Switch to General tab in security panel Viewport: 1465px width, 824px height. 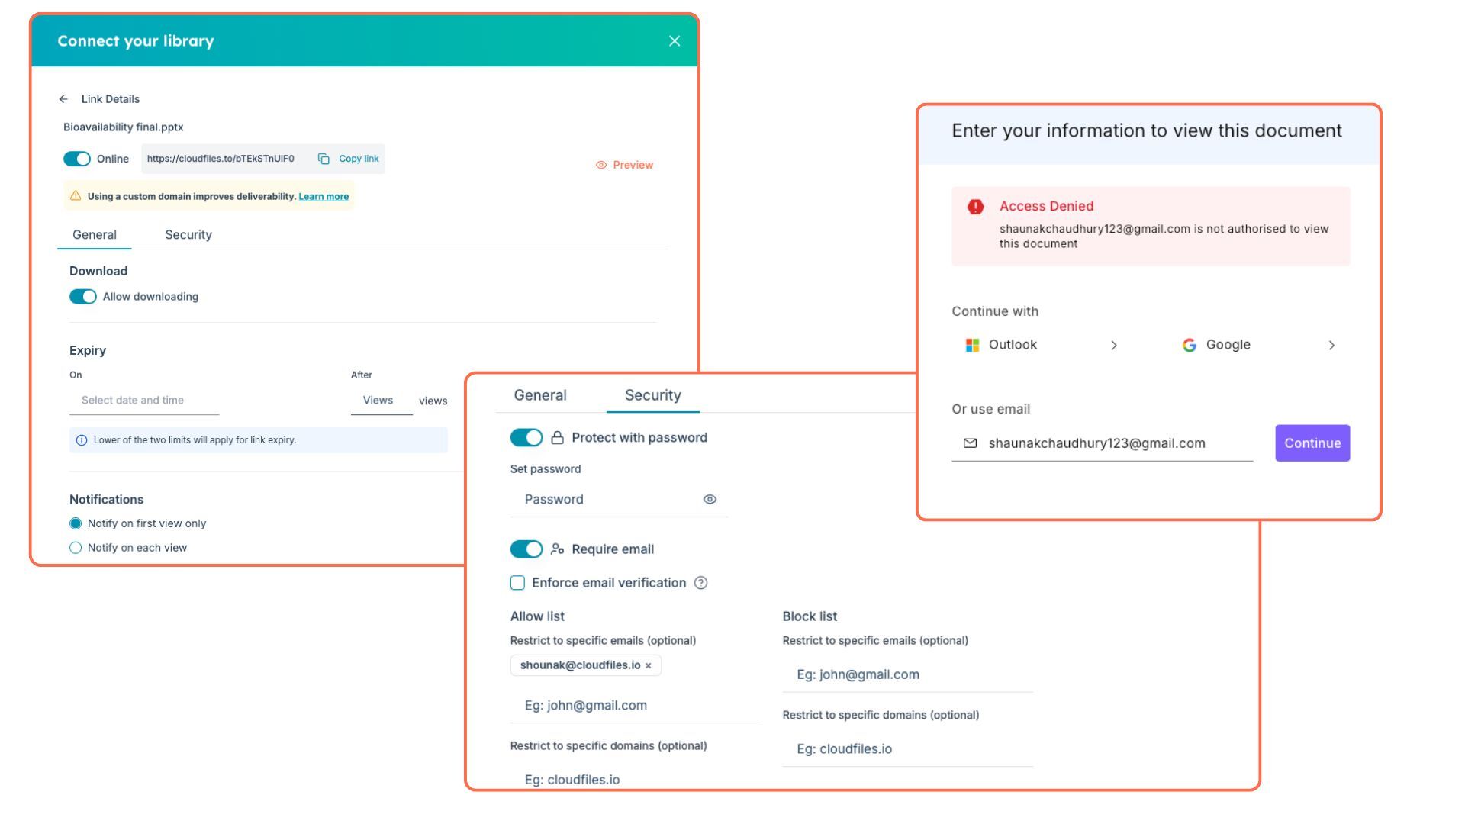(x=540, y=395)
